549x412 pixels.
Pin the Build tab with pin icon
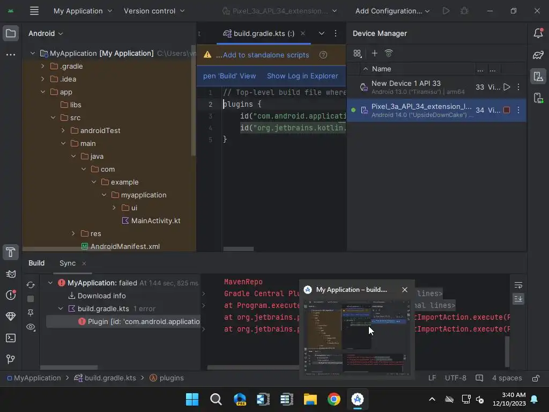31,313
